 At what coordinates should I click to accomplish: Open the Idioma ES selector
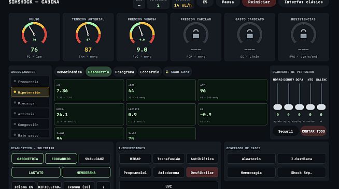23,185
